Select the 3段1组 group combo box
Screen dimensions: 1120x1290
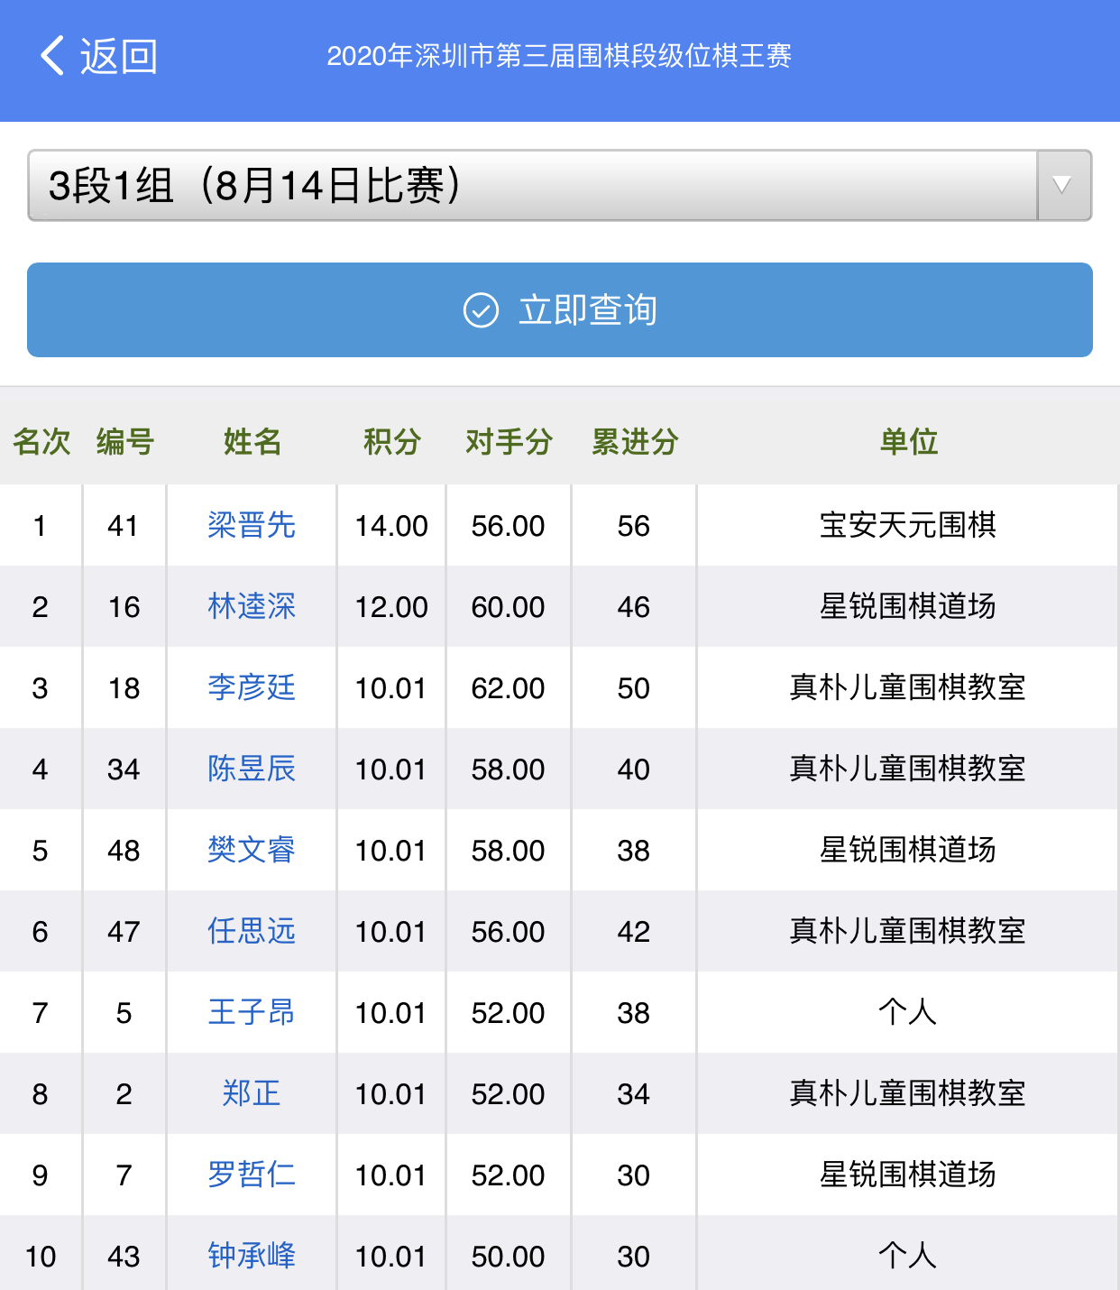[532, 186]
